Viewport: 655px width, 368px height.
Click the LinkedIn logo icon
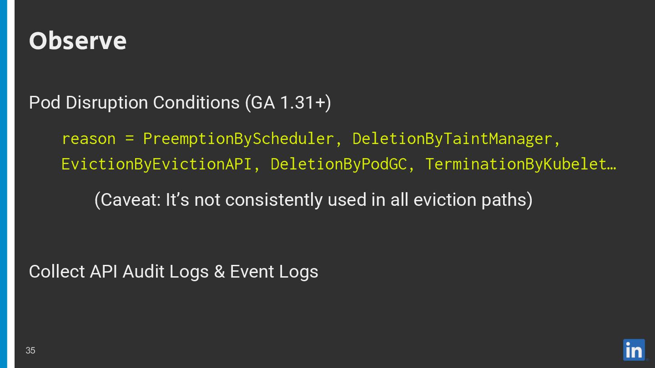(634, 350)
